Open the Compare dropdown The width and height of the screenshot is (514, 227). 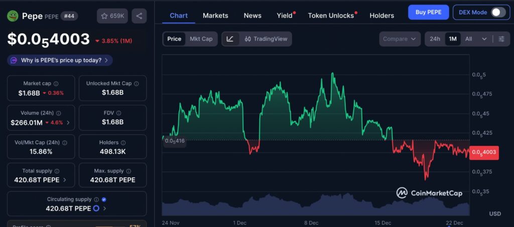400,39
